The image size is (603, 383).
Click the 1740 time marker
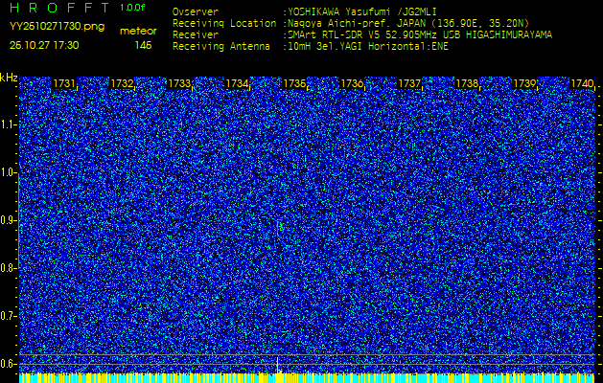pos(582,84)
